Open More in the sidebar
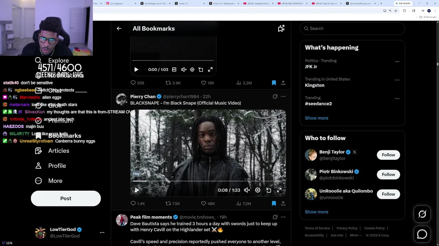This screenshot has height=246, width=439. [x=49, y=181]
